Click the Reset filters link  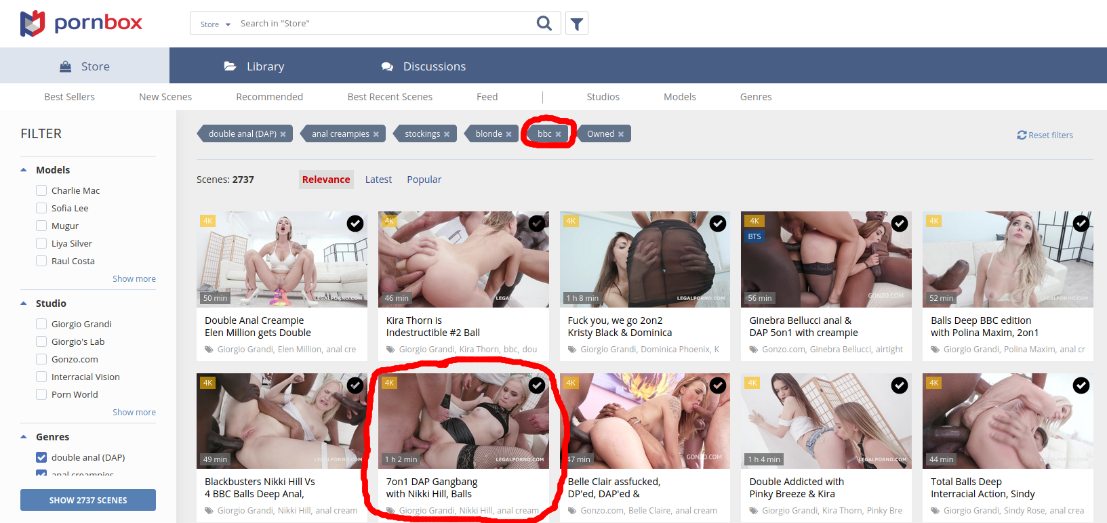point(1045,135)
